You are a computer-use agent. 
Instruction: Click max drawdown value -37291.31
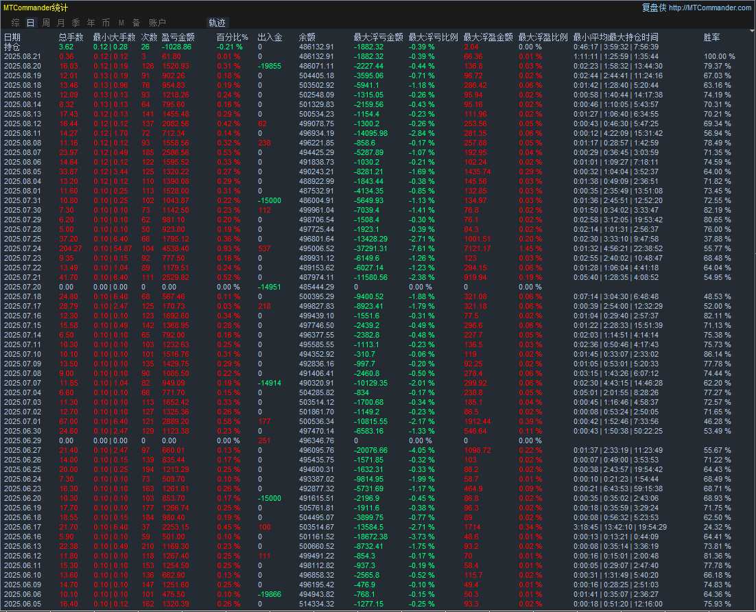(370, 248)
